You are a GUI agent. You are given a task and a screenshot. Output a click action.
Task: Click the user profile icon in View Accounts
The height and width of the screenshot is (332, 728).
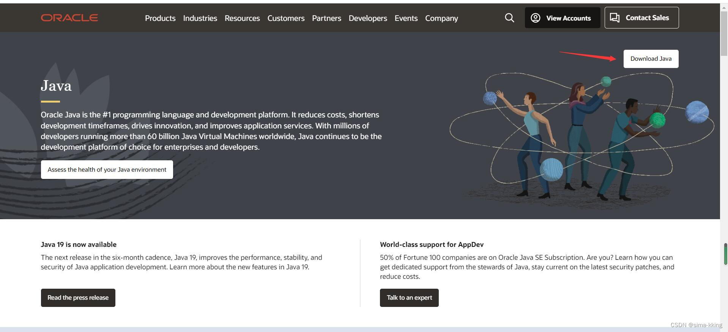[x=535, y=18]
